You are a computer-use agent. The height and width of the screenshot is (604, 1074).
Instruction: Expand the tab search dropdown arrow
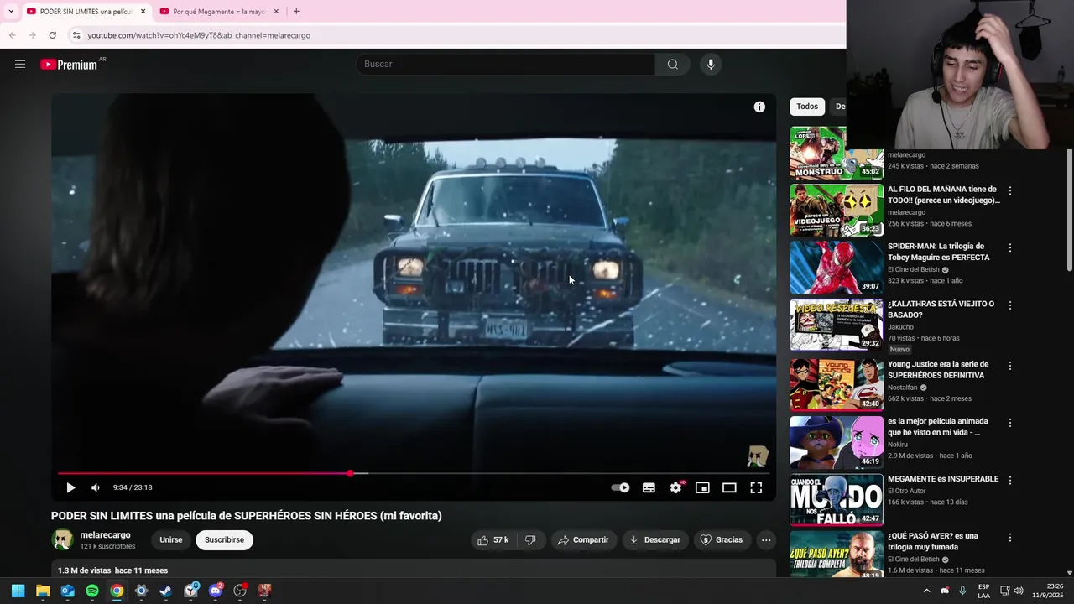coord(11,12)
